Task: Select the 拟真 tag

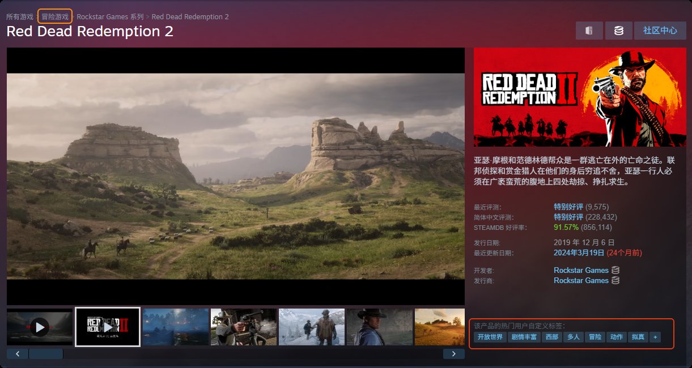Action: pos(638,337)
